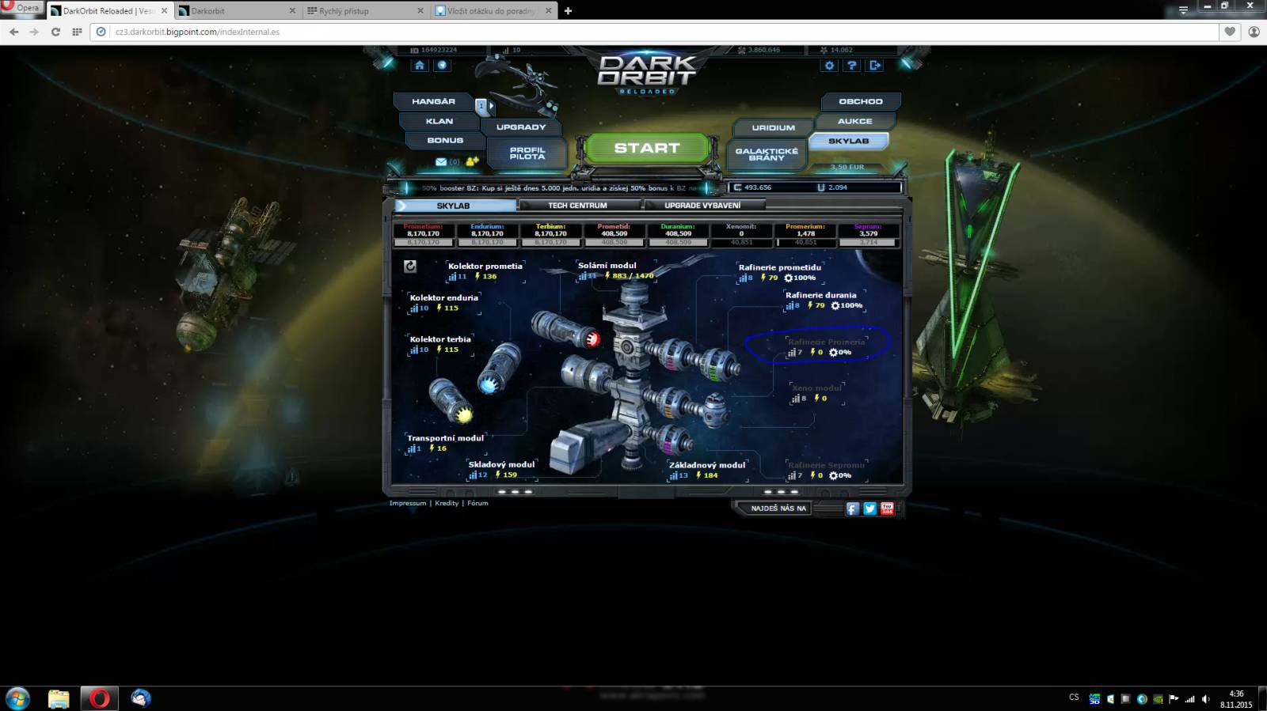Go to the home icon in the DarkOrbit header

[420, 66]
